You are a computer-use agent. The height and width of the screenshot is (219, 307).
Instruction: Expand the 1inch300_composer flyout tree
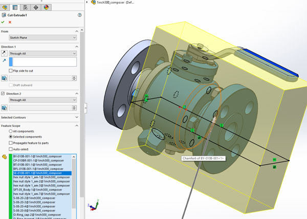(87, 3)
